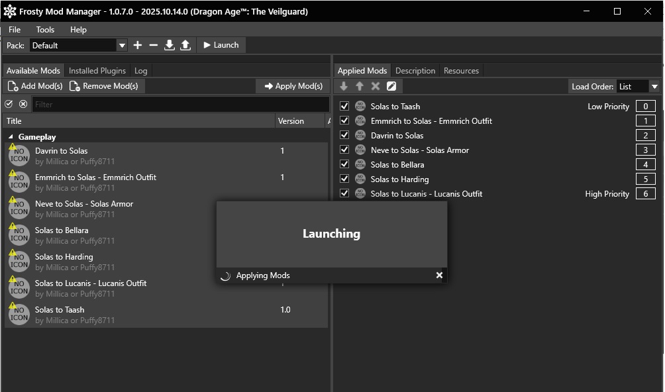665x392 pixels.
Task: Open Load Order List dropdown
Action: pos(638,87)
